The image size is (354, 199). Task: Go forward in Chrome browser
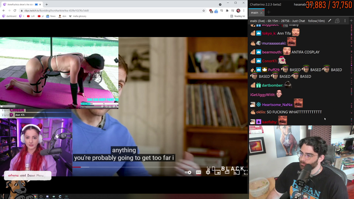pos(9,11)
